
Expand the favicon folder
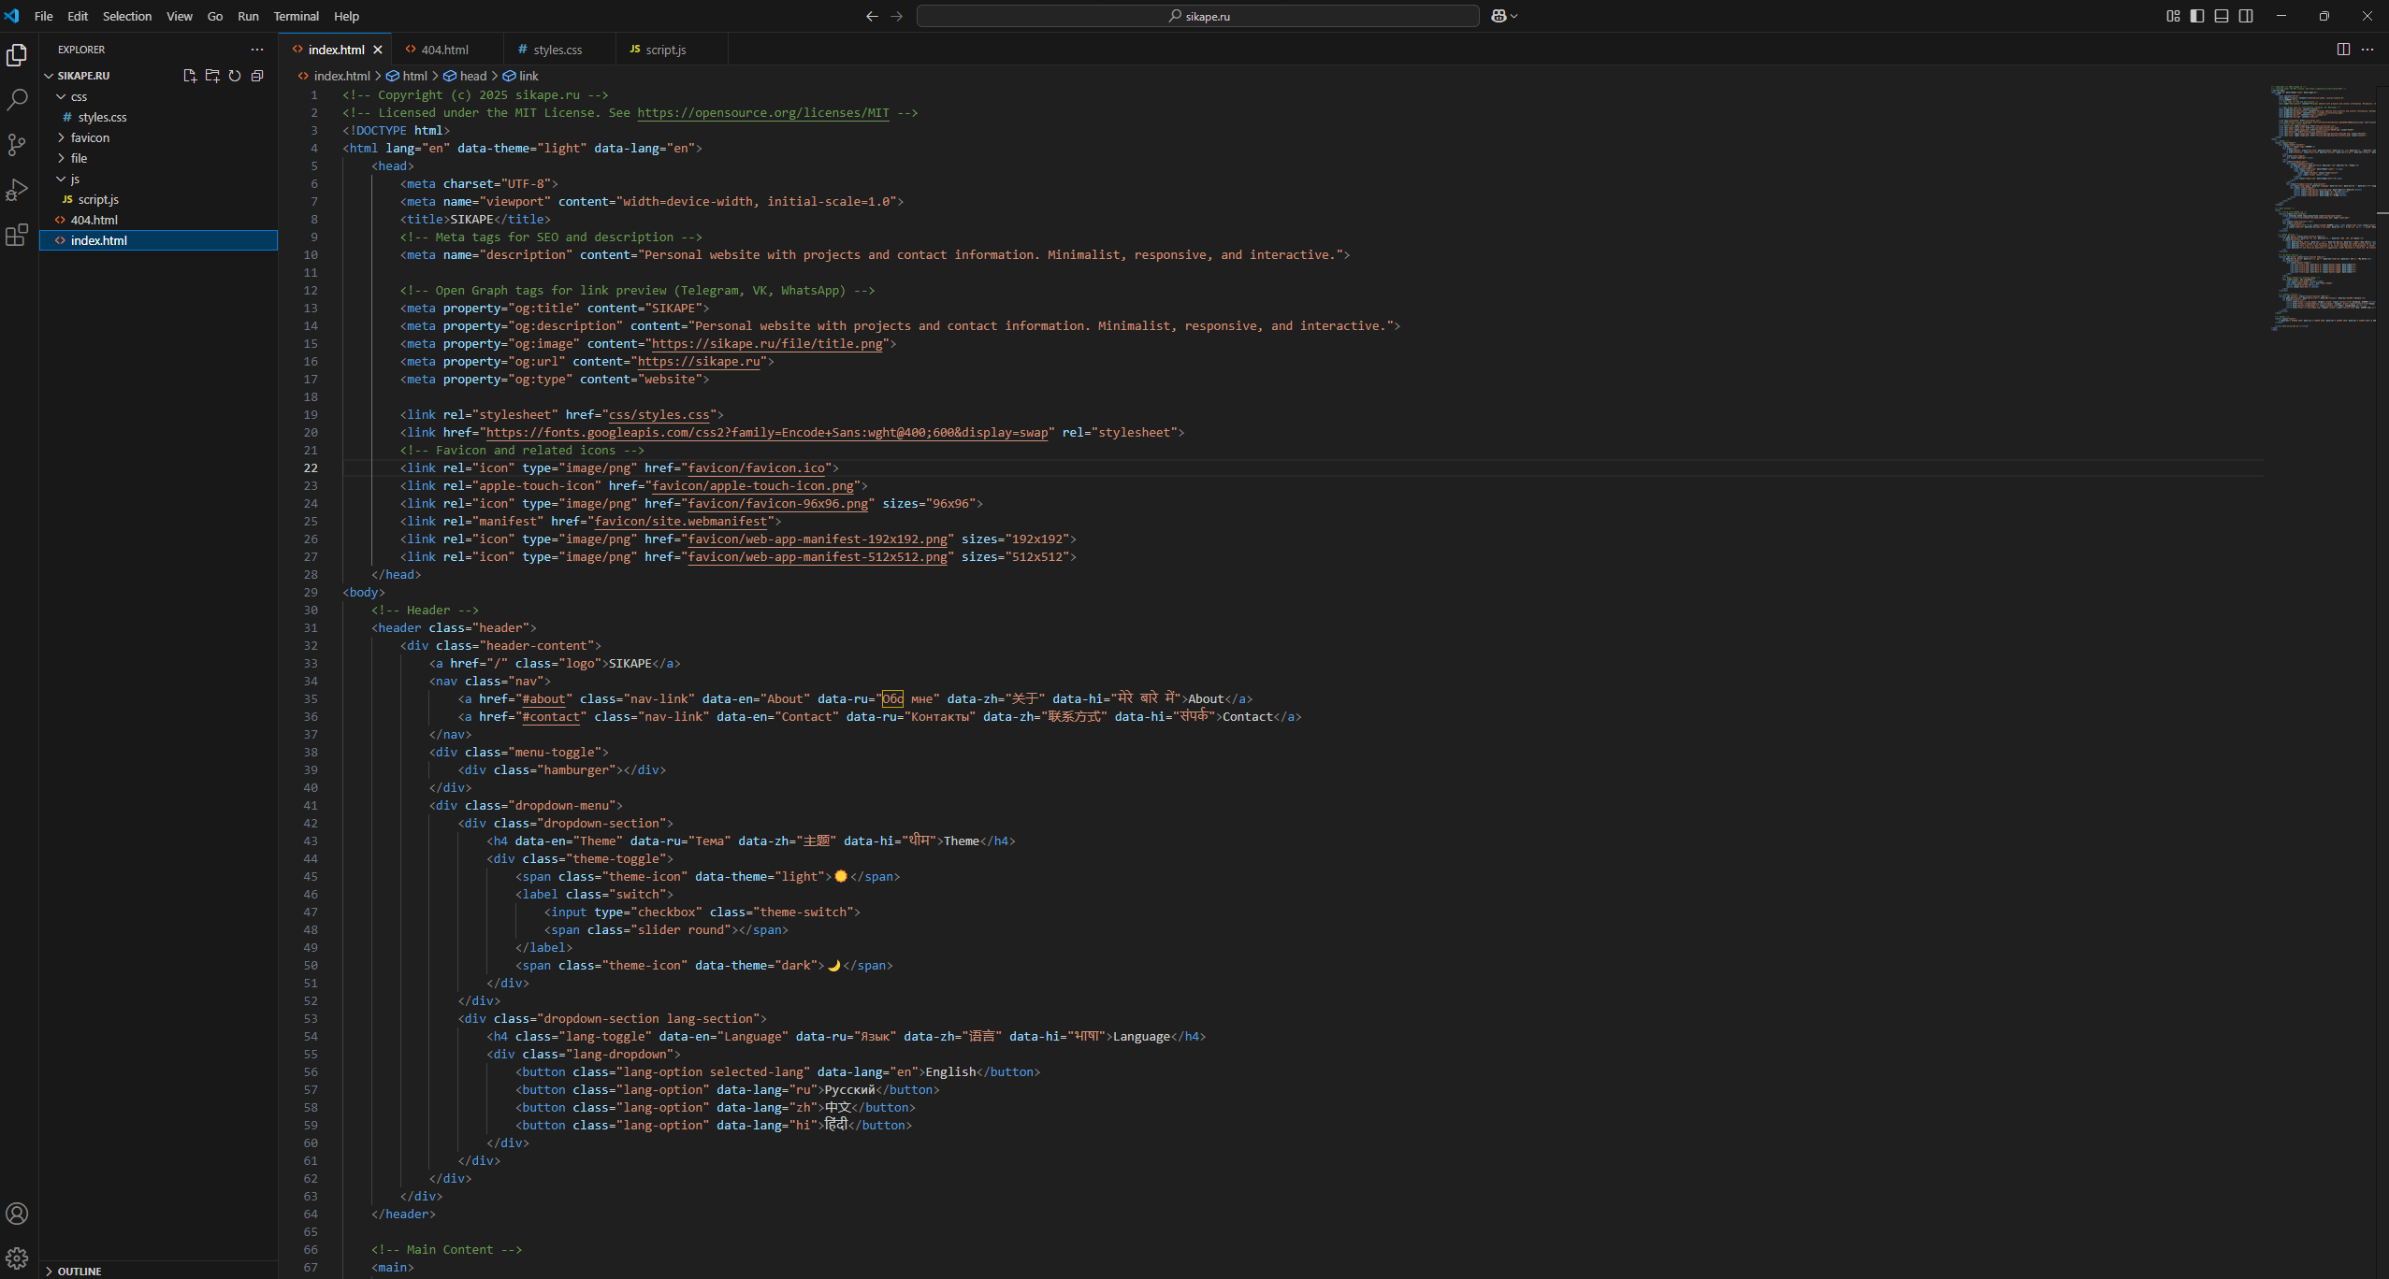90,137
